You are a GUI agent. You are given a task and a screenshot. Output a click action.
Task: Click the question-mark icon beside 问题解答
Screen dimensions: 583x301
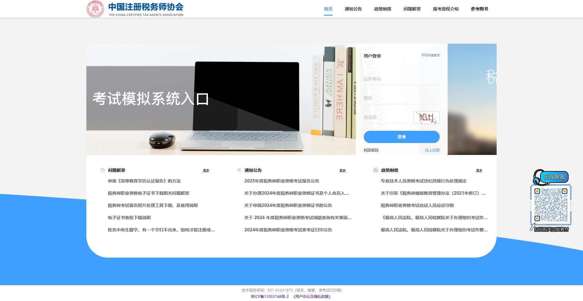[102, 170]
